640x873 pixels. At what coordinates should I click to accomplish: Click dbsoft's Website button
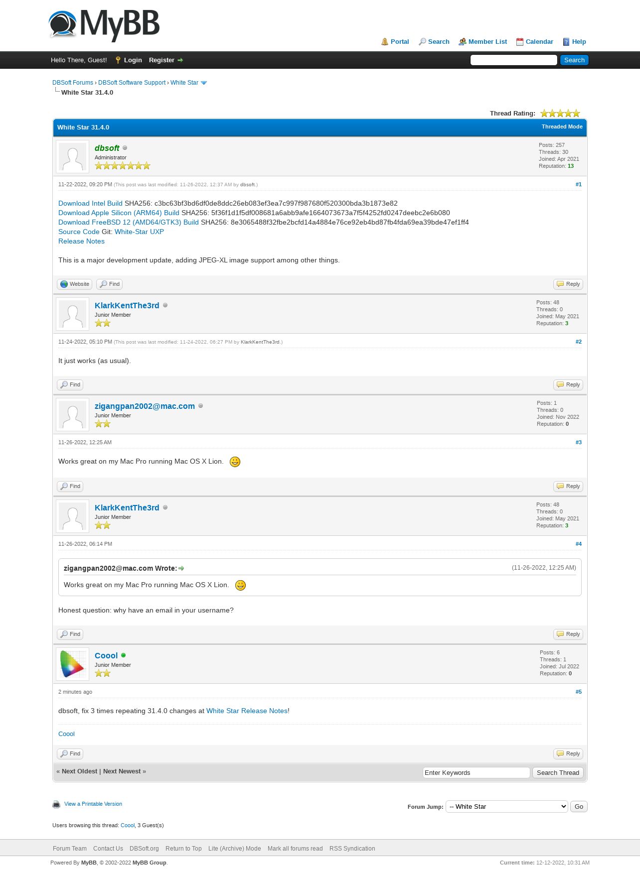pyautogui.click(x=74, y=284)
